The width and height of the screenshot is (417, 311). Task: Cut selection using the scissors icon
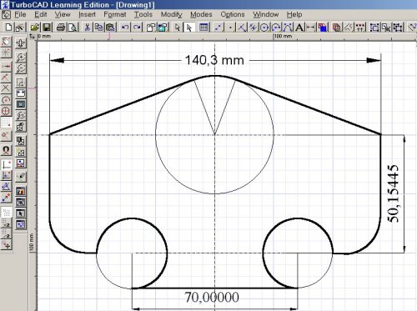[87, 27]
